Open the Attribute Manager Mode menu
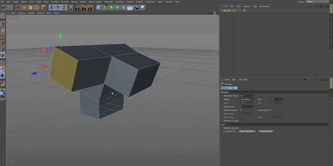This screenshot has width=333, height=166. tap(227, 80)
